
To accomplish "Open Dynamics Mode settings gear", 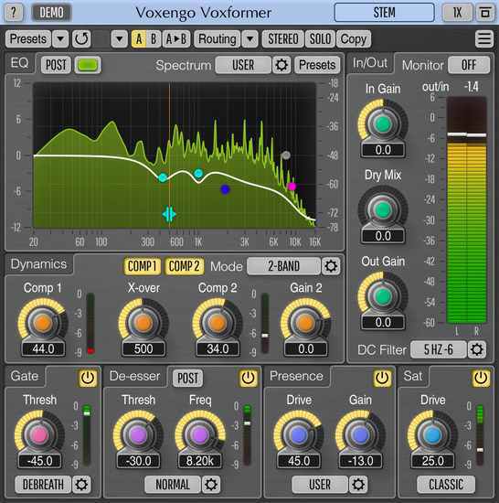I will coord(331,266).
